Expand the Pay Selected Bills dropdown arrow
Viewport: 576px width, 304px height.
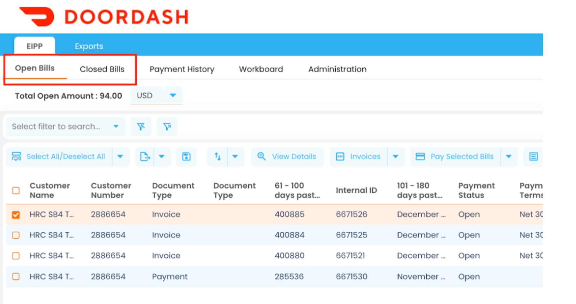click(x=509, y=157)
